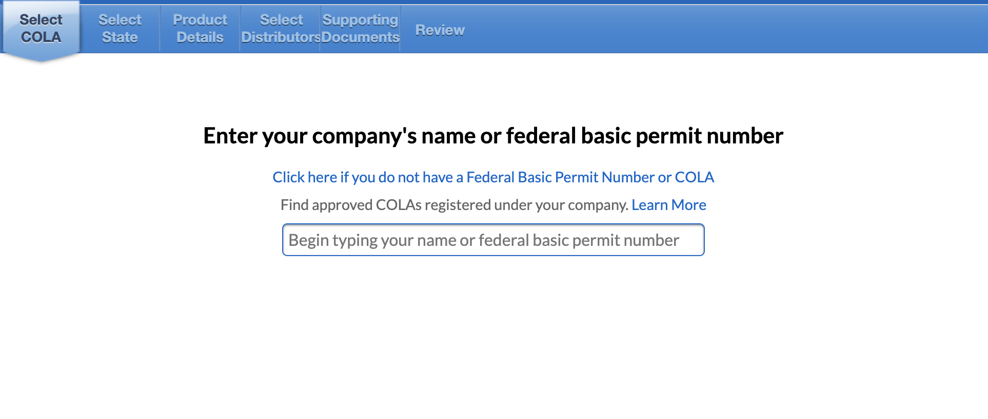This screenshot has height=419, width=988.
Task: Return to the Select State wizard tab
Action: [x=120, y=28]
